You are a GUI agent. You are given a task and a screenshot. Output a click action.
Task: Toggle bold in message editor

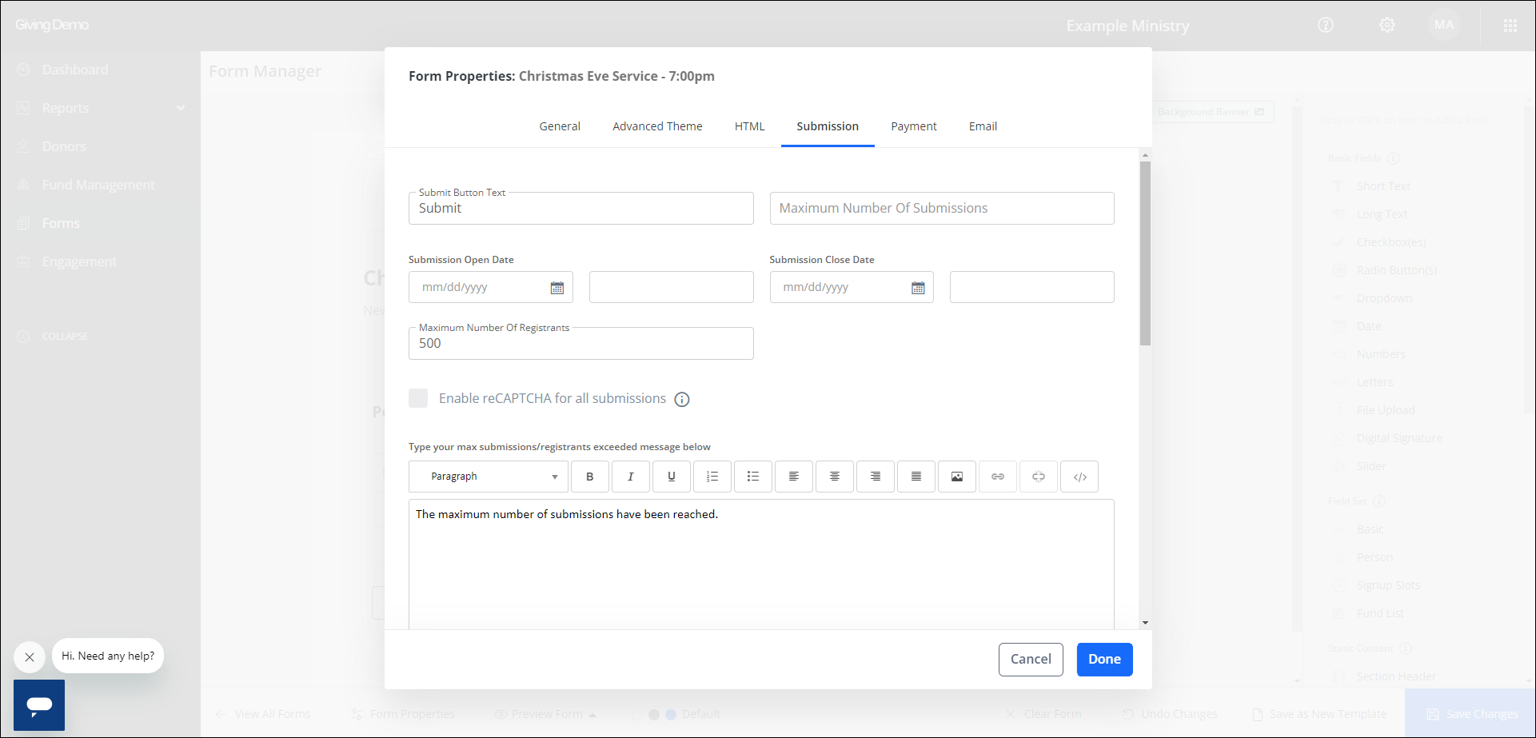(590, 477)
